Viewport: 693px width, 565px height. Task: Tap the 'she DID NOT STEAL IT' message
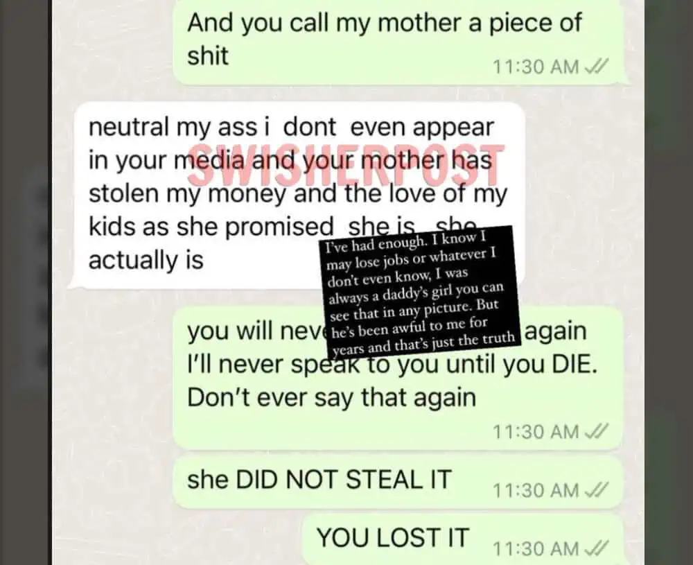(398, 483)
